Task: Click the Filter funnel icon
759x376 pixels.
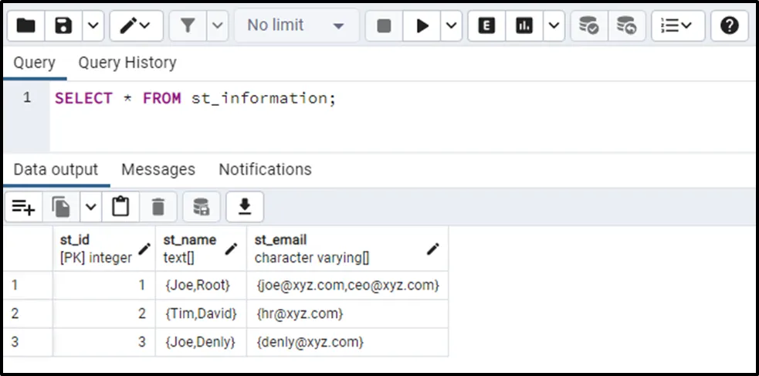Action: (x=188, y=25)
